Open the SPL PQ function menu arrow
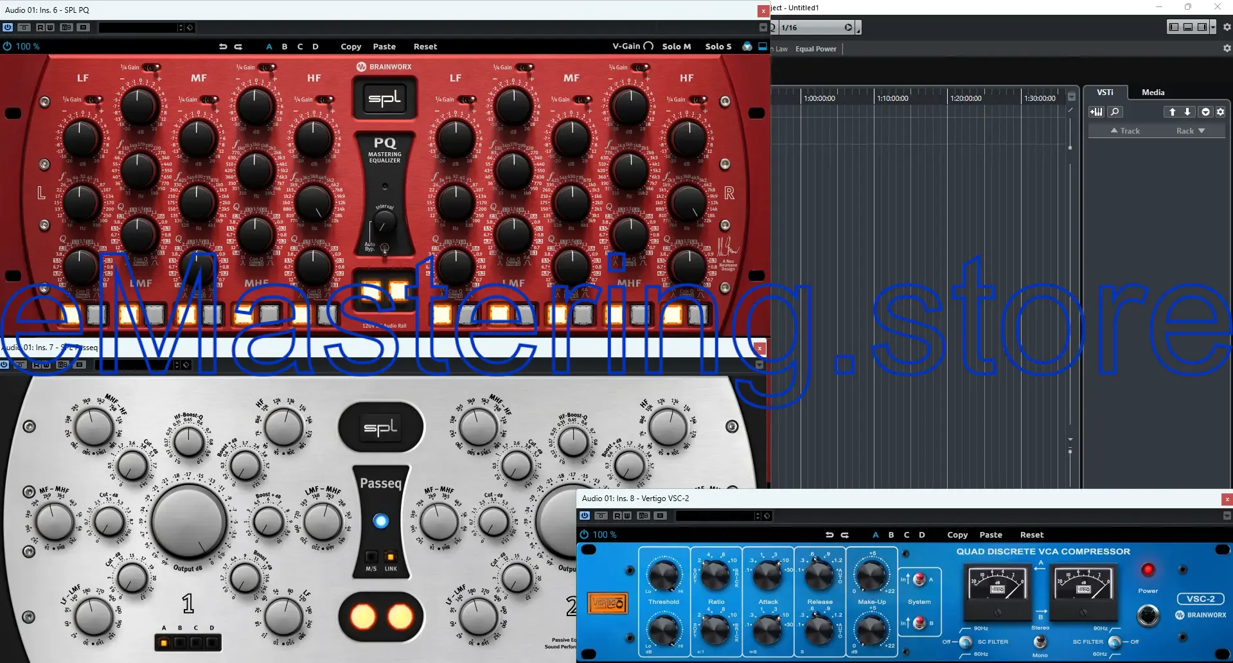Screen dimensions: 1233x663 click(763, 28)
